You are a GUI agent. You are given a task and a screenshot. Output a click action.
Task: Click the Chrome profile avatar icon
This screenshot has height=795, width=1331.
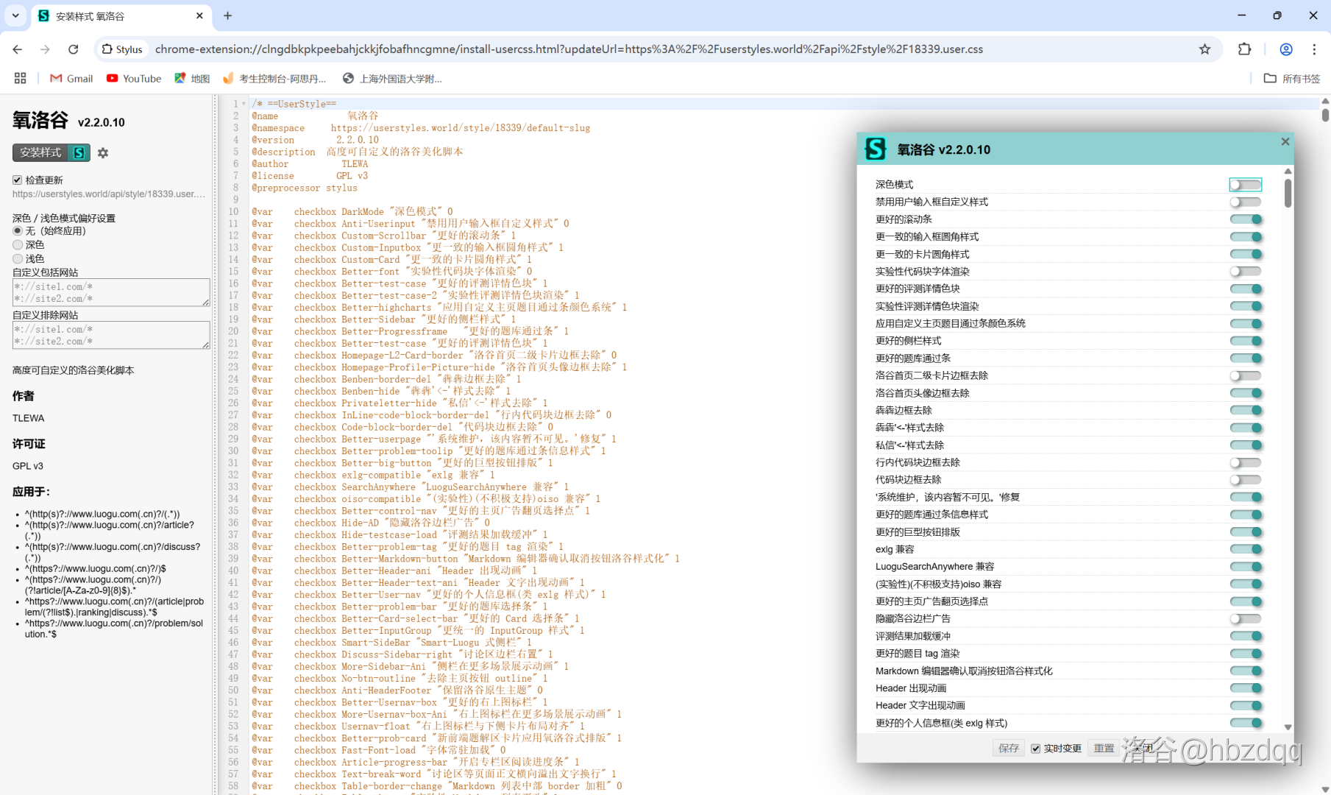point(1285,49)
